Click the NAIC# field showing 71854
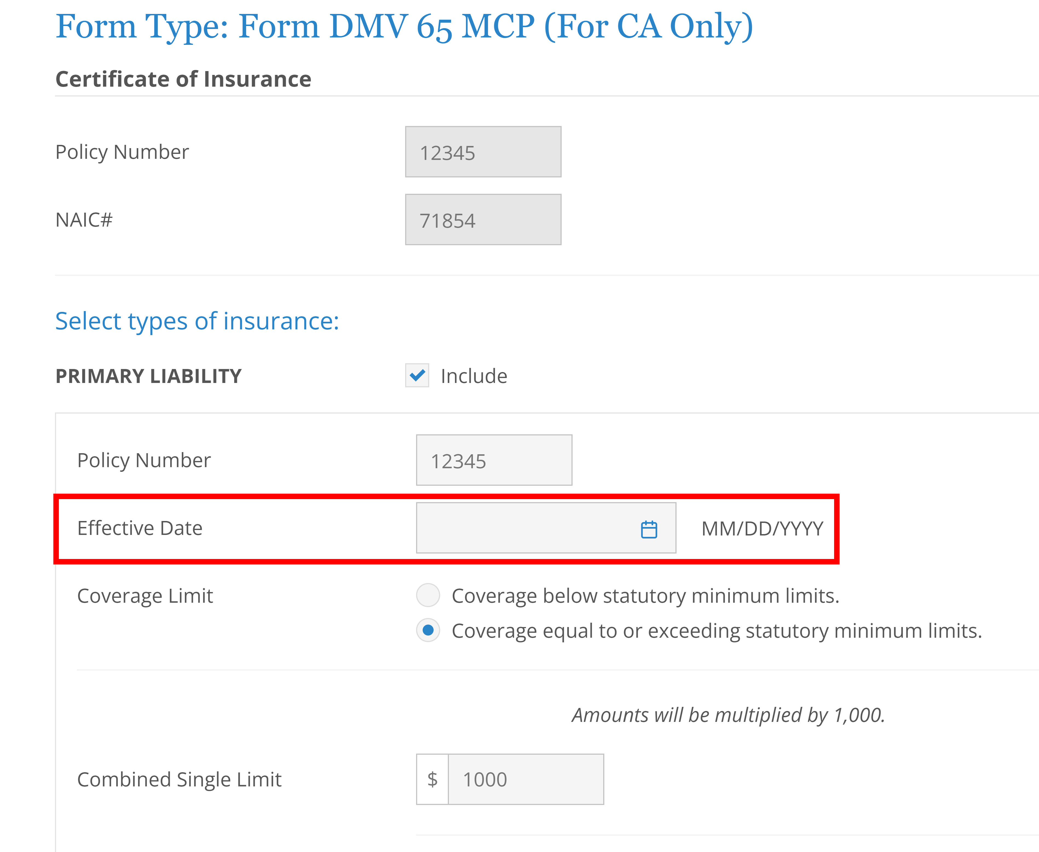Screen dimensions: 1039x852 482,220
